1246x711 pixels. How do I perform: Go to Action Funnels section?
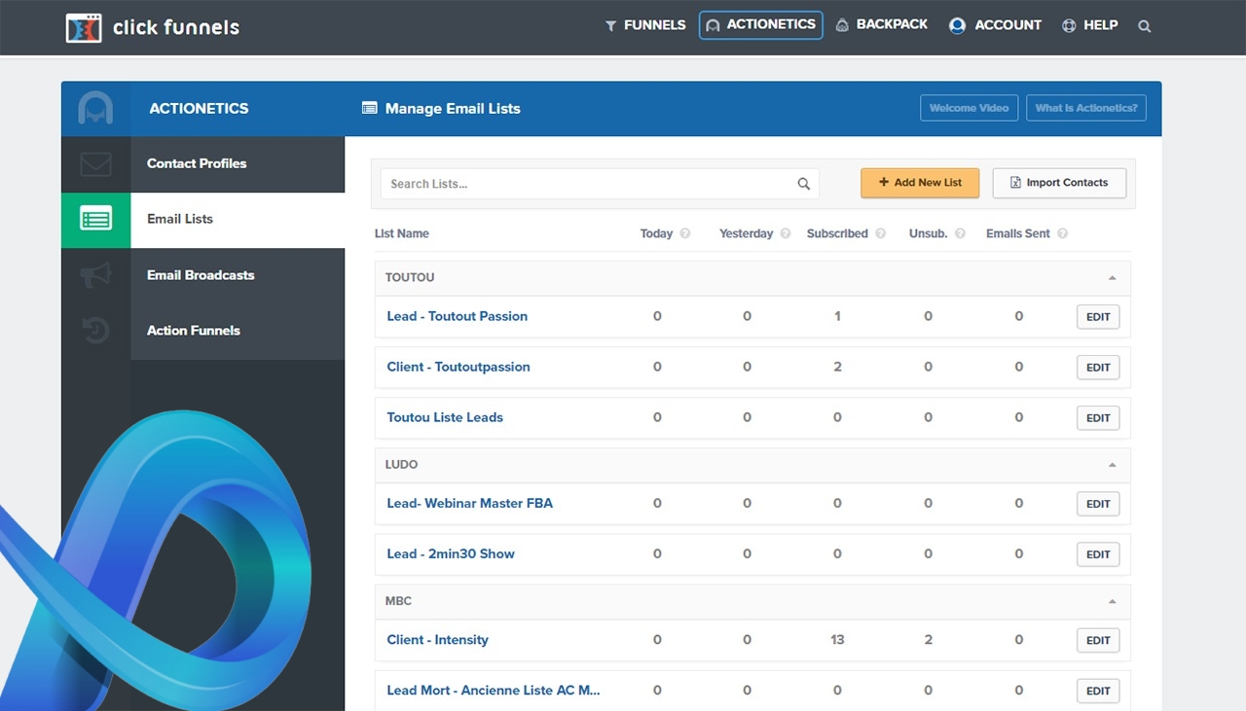coord(238,331)
